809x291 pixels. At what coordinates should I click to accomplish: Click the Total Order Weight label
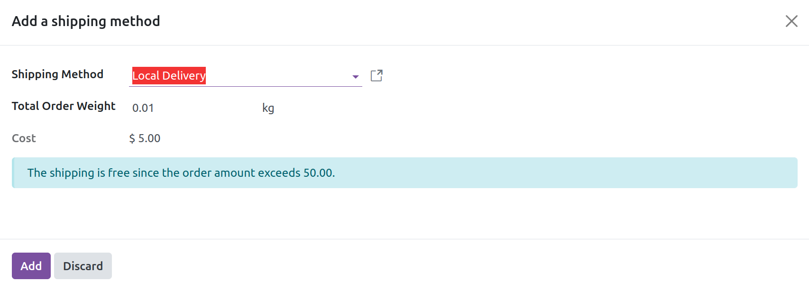pyautogui.click(x=64, y=106)
